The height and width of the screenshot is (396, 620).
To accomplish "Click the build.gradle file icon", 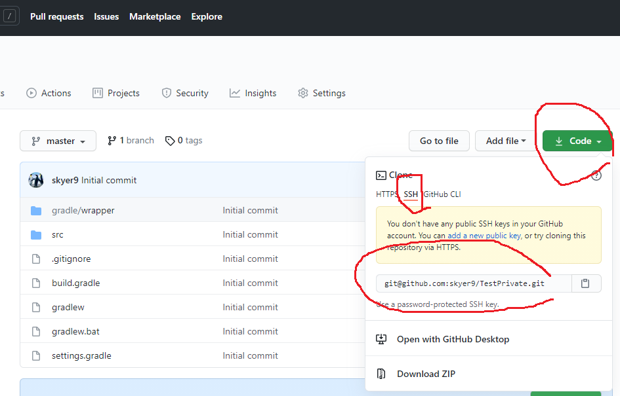I will (36, 283).
